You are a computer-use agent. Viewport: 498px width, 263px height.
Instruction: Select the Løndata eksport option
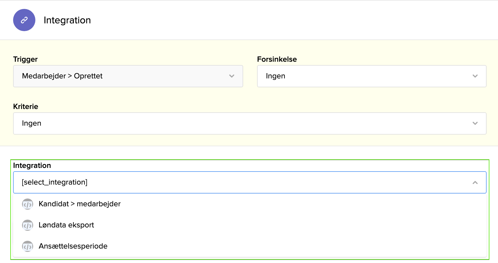66,225
